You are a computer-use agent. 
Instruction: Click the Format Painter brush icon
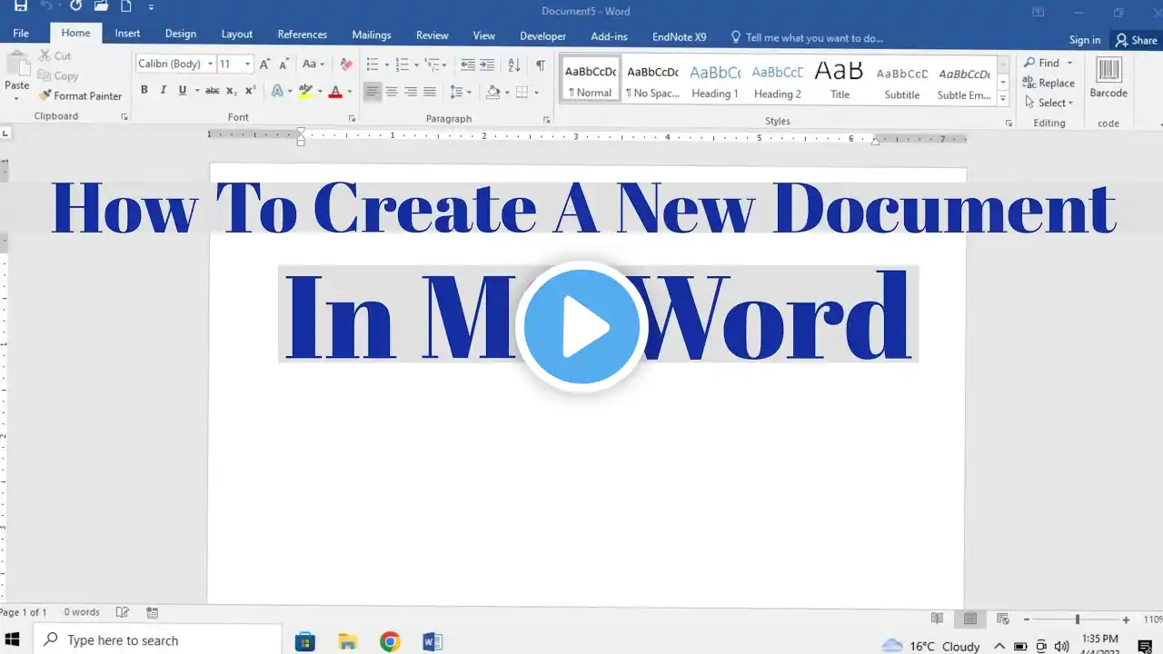click(x=45, y=95)
